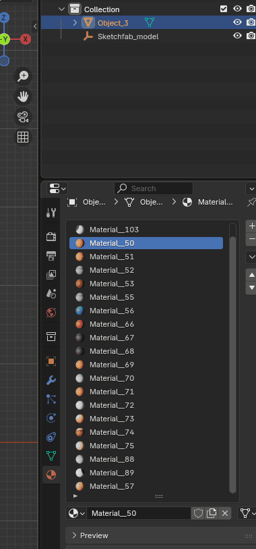
Task: Toggle the camera view gizmo
Action: pos(23,117)
